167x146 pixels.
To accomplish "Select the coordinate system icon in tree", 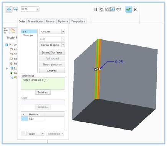I will (11, 63).
